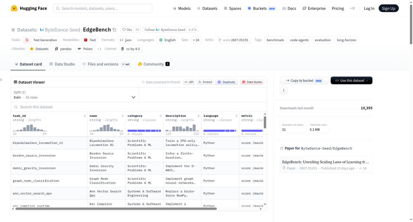Go to Datasets in the top navigation
The height and width of the screenshot is (222, 413).
pyautogui.click(x=207, y=8)
